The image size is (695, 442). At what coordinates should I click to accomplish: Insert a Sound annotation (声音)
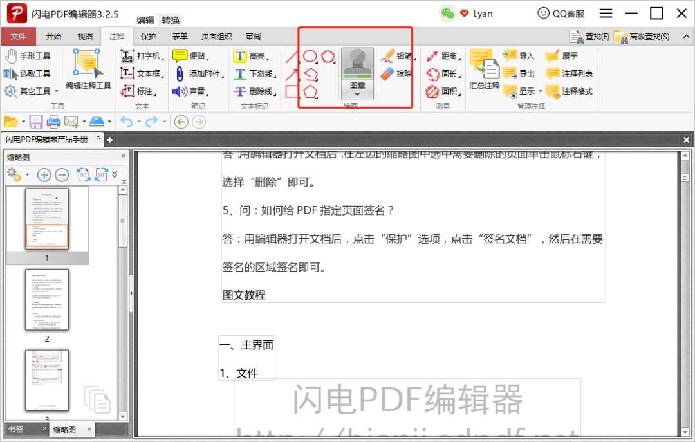coord(191,91)
